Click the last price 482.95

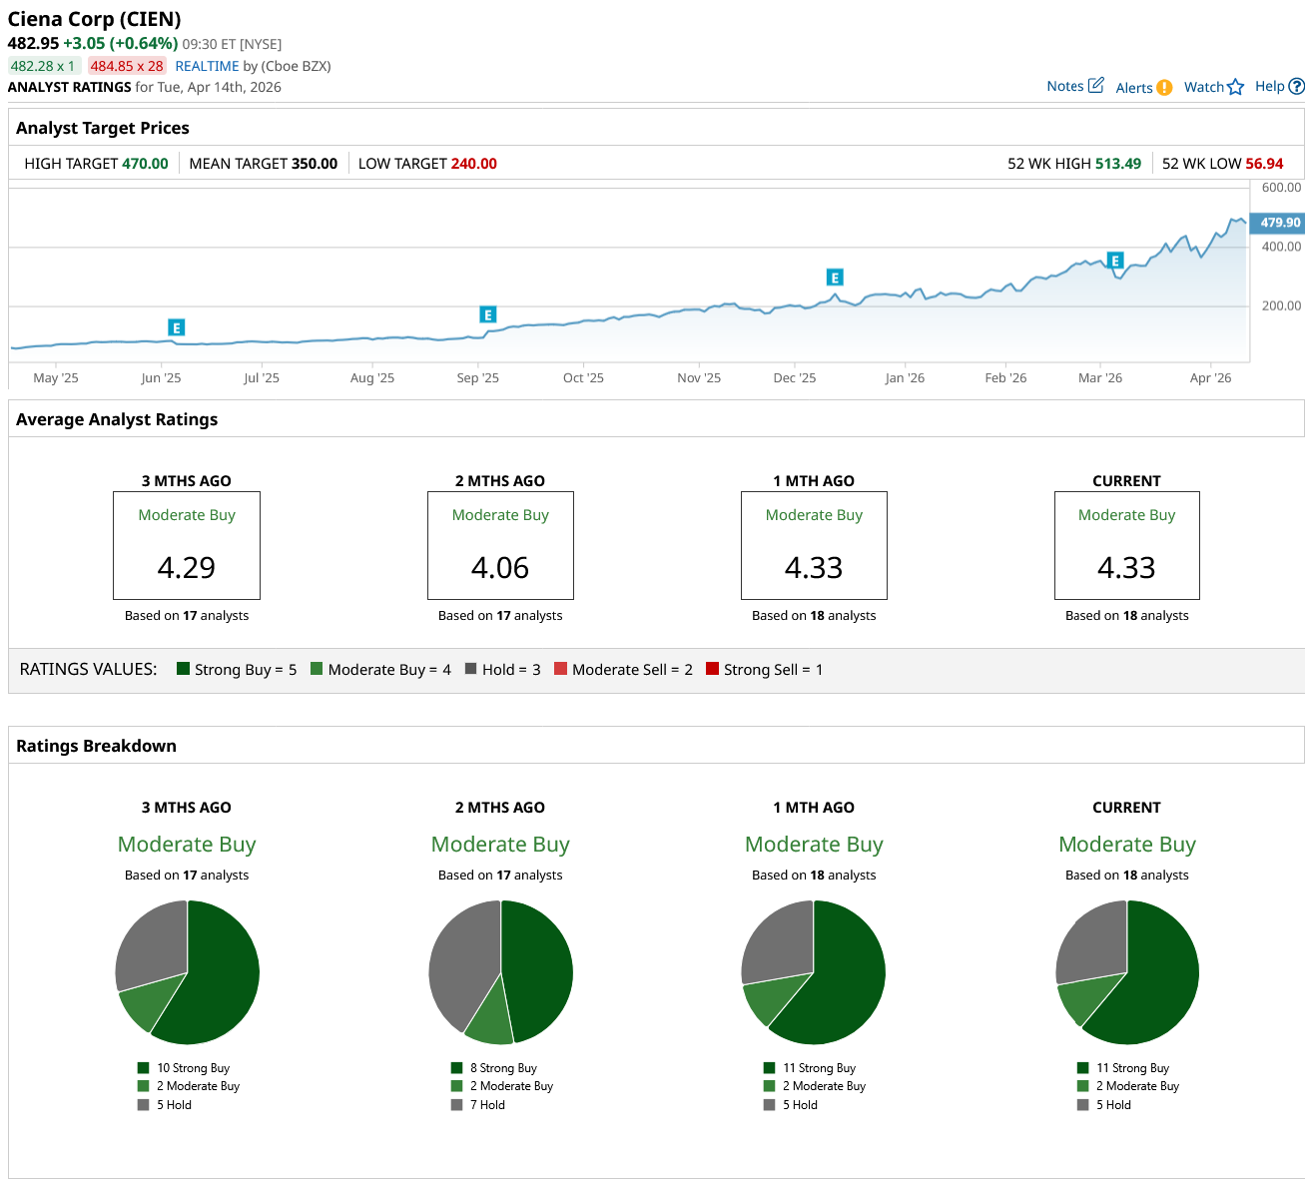click(x=33, y=43)
